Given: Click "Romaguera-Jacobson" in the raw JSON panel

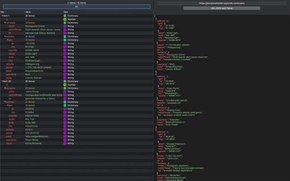Looking at the screenshot, I should coord(177,166).
